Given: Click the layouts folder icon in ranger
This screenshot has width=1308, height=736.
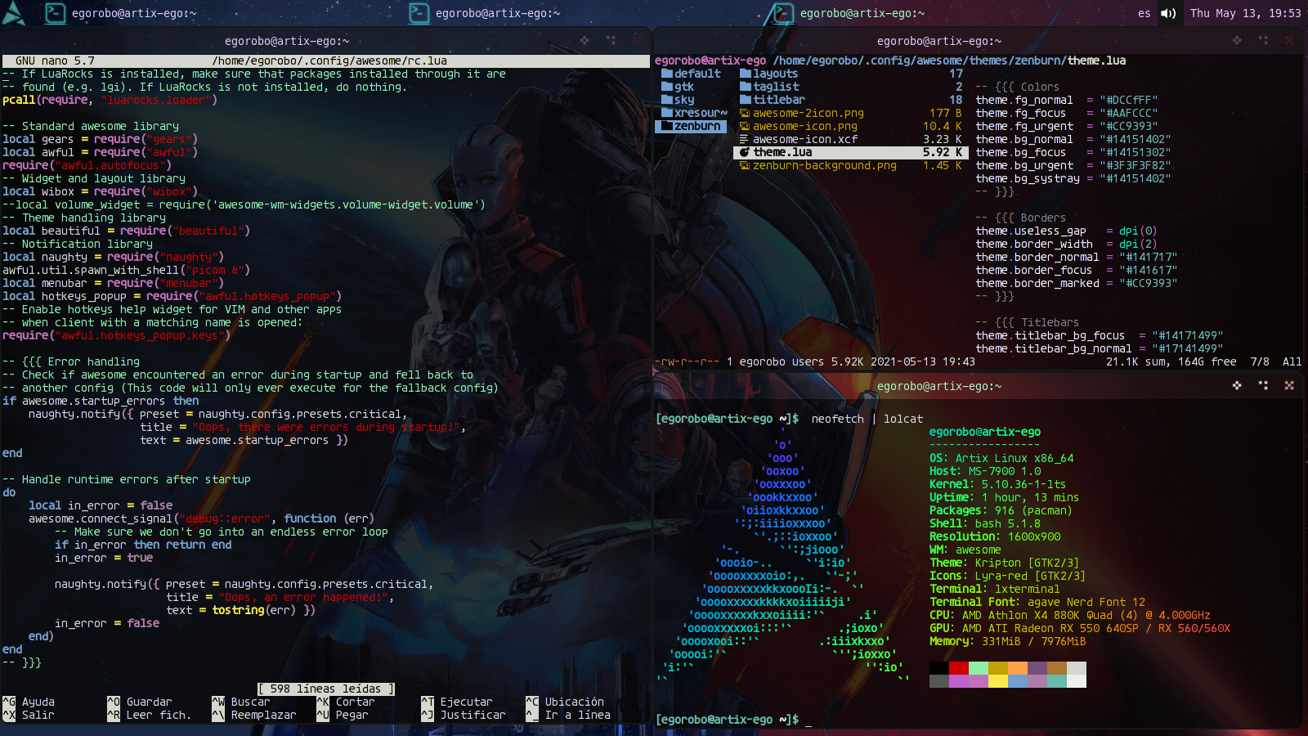Looking at the screenshot, I should coord(745,74).
